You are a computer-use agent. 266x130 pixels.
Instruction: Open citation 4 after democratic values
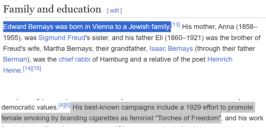tap(62, 105)
